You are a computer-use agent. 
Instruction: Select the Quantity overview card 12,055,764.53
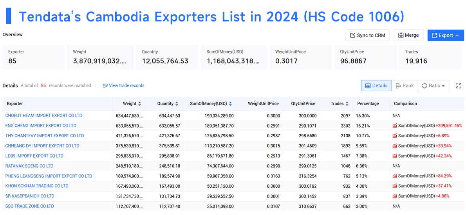(167, 57)
